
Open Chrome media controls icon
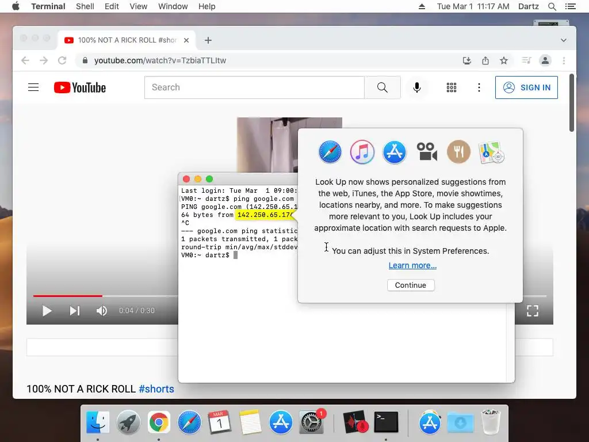pyautogui.click(x=526, y=60)
